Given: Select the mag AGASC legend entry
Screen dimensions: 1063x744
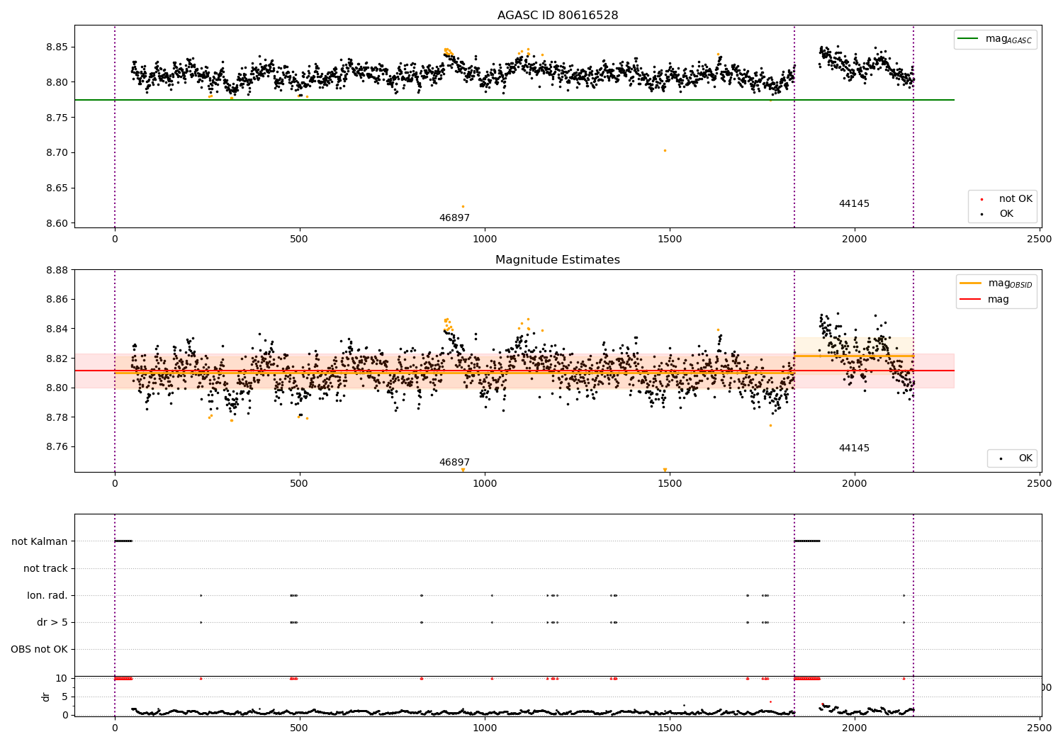Looking at the screenshot, I should tap(995, 39).
